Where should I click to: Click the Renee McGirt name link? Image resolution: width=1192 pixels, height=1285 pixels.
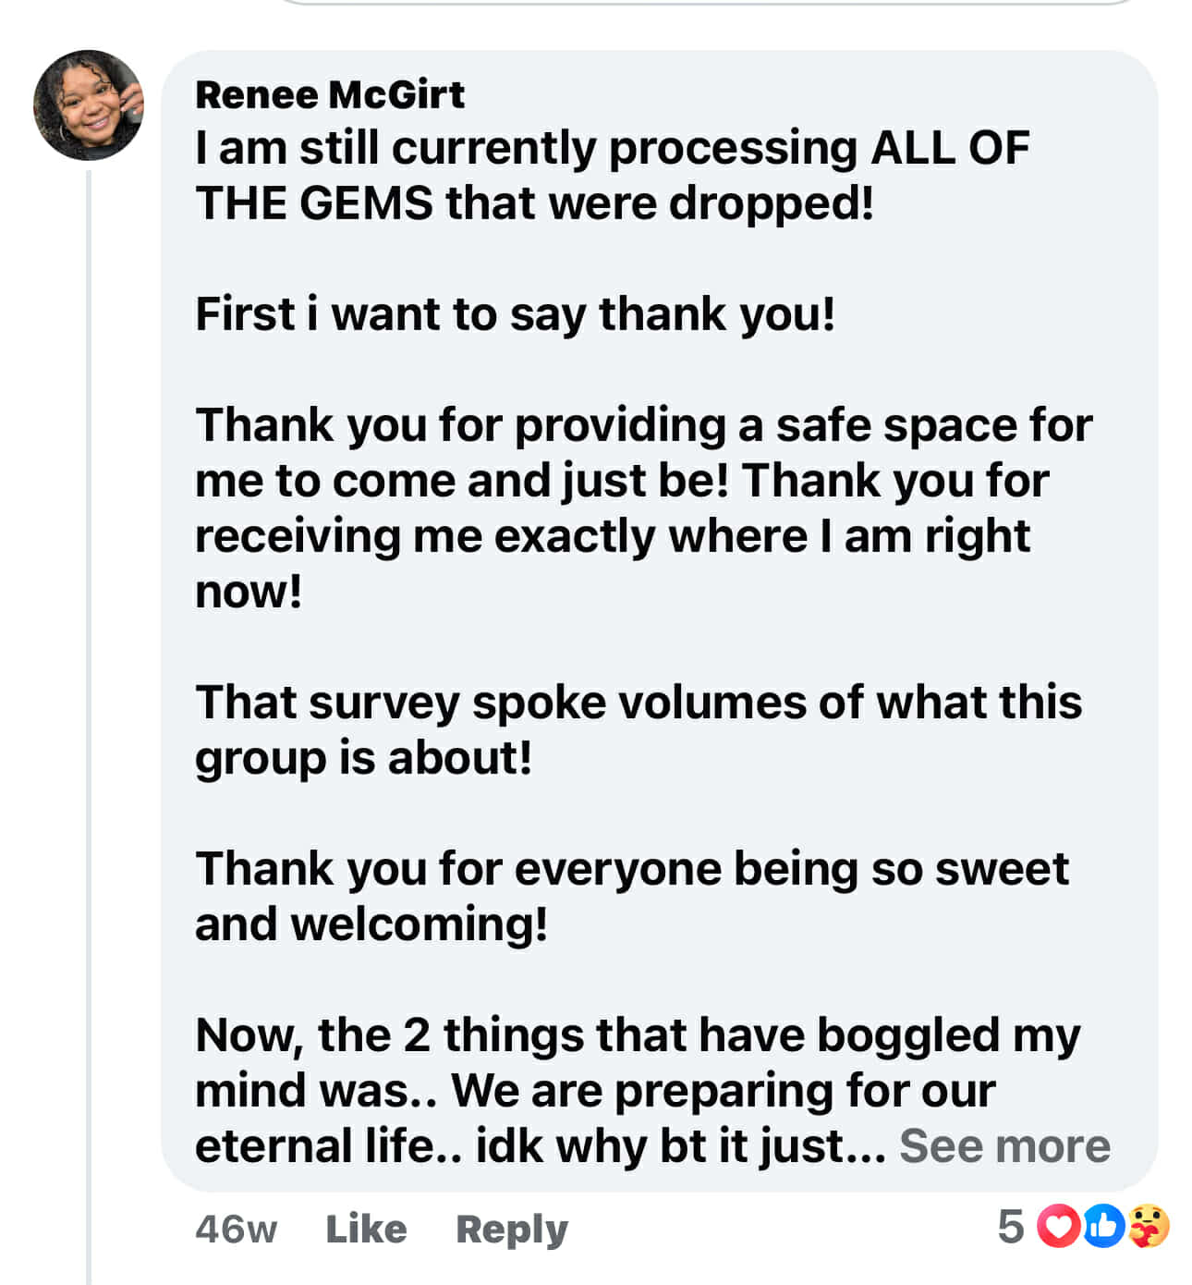[330, 94]
